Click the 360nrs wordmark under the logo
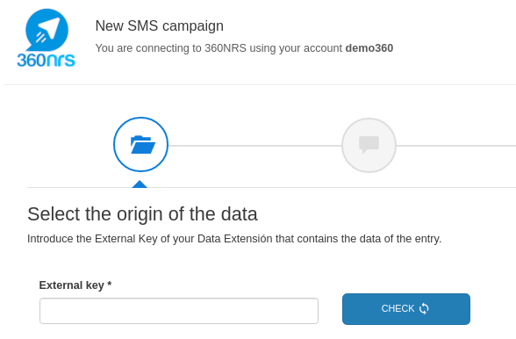Viewport: 516px width, 339px height. click(46, 61)
